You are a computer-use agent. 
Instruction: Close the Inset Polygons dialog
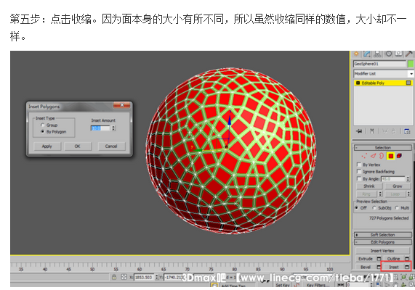(122, 105)
